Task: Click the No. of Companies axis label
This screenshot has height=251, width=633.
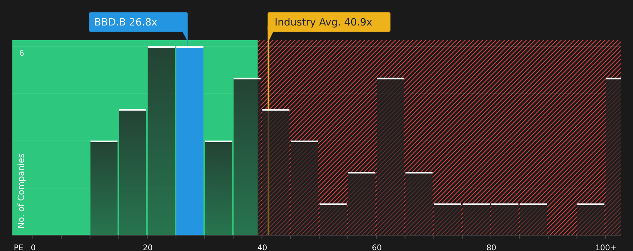Action: coord(21,191)
